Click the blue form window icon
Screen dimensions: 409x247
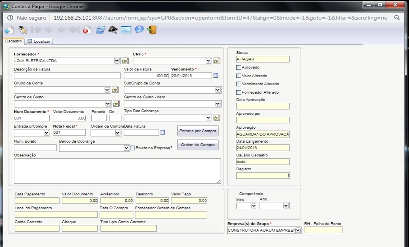126,30
